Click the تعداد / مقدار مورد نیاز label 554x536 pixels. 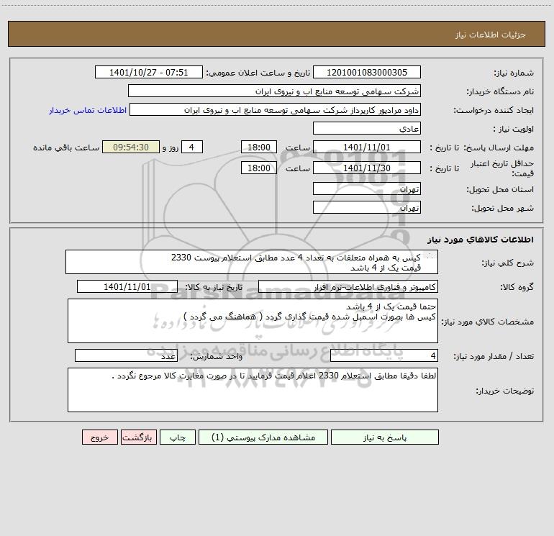[x=494, y=357]
